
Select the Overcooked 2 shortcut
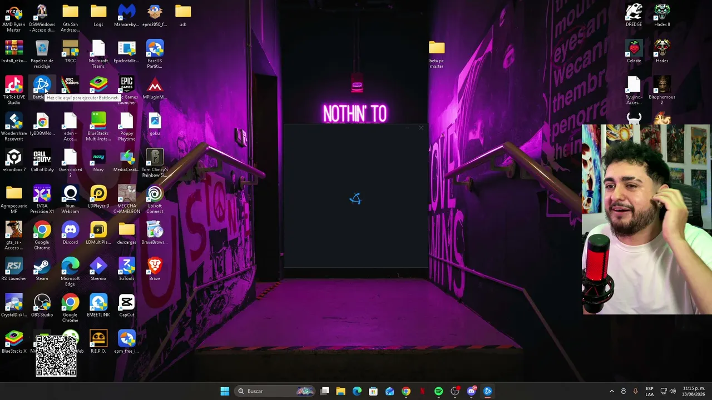point(70,163)
